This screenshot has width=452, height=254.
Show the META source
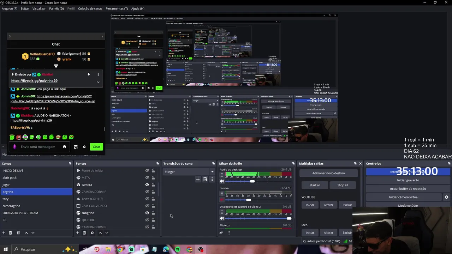(x=147, y=178)
